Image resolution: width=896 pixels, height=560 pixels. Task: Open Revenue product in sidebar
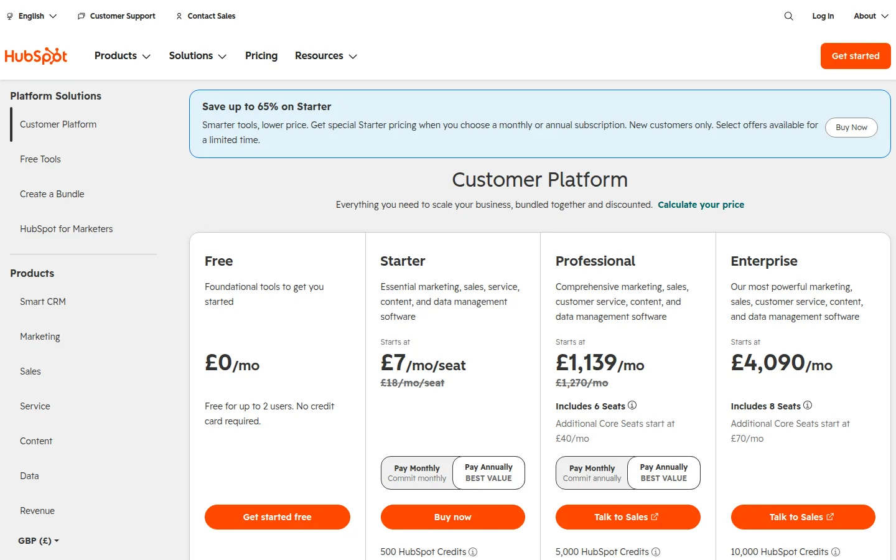(37, 511)
